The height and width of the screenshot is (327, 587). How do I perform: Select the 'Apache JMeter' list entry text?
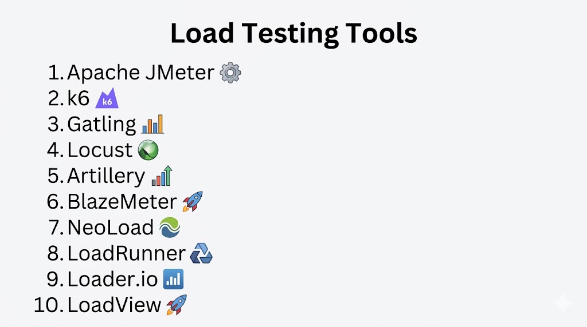(x=140, y=73)
